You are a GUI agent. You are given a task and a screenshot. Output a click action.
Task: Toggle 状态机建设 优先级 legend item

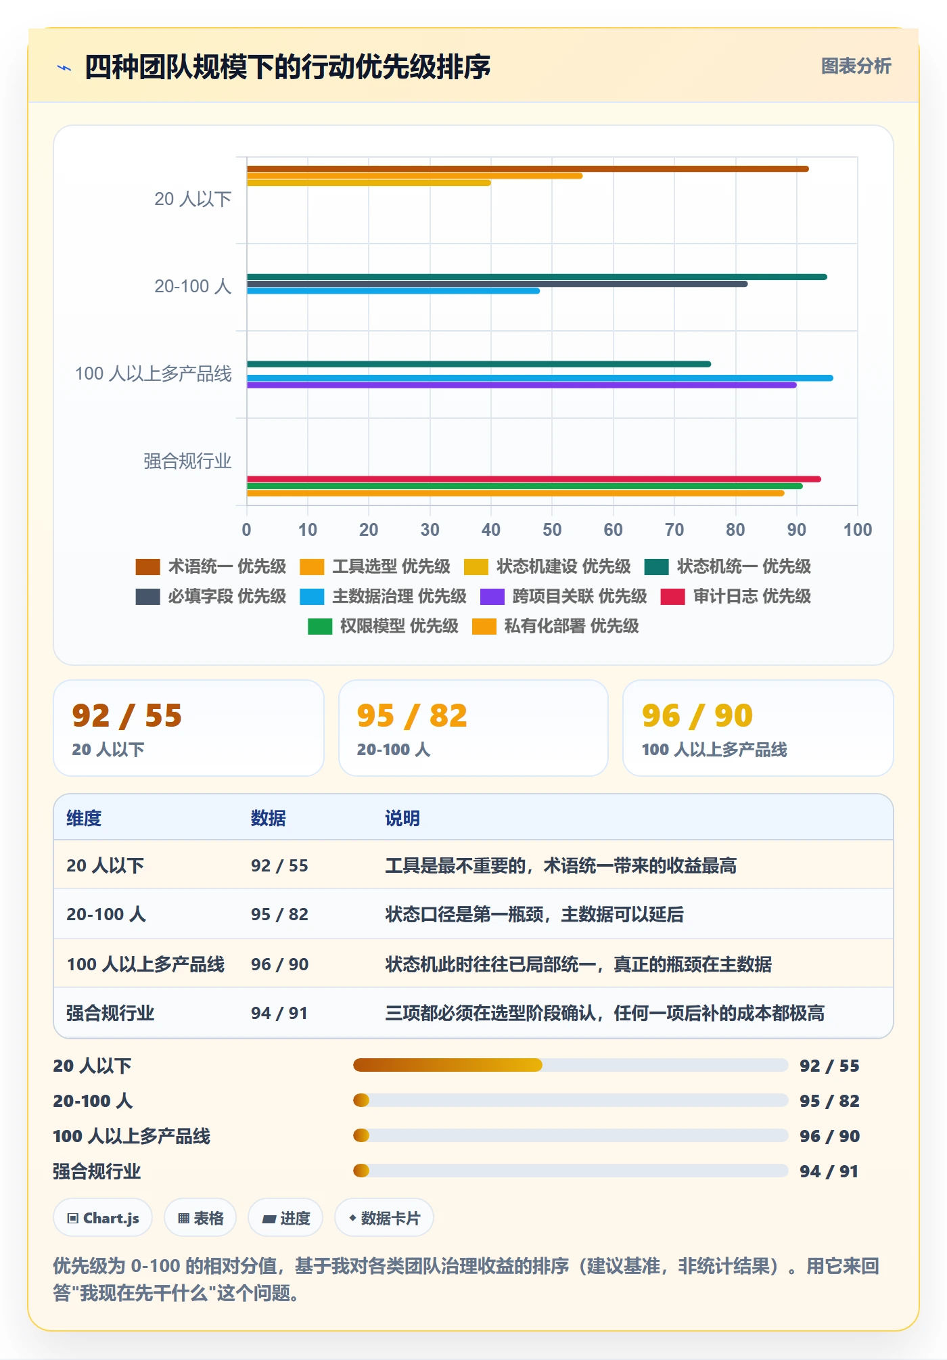click(x=547, y=566)
